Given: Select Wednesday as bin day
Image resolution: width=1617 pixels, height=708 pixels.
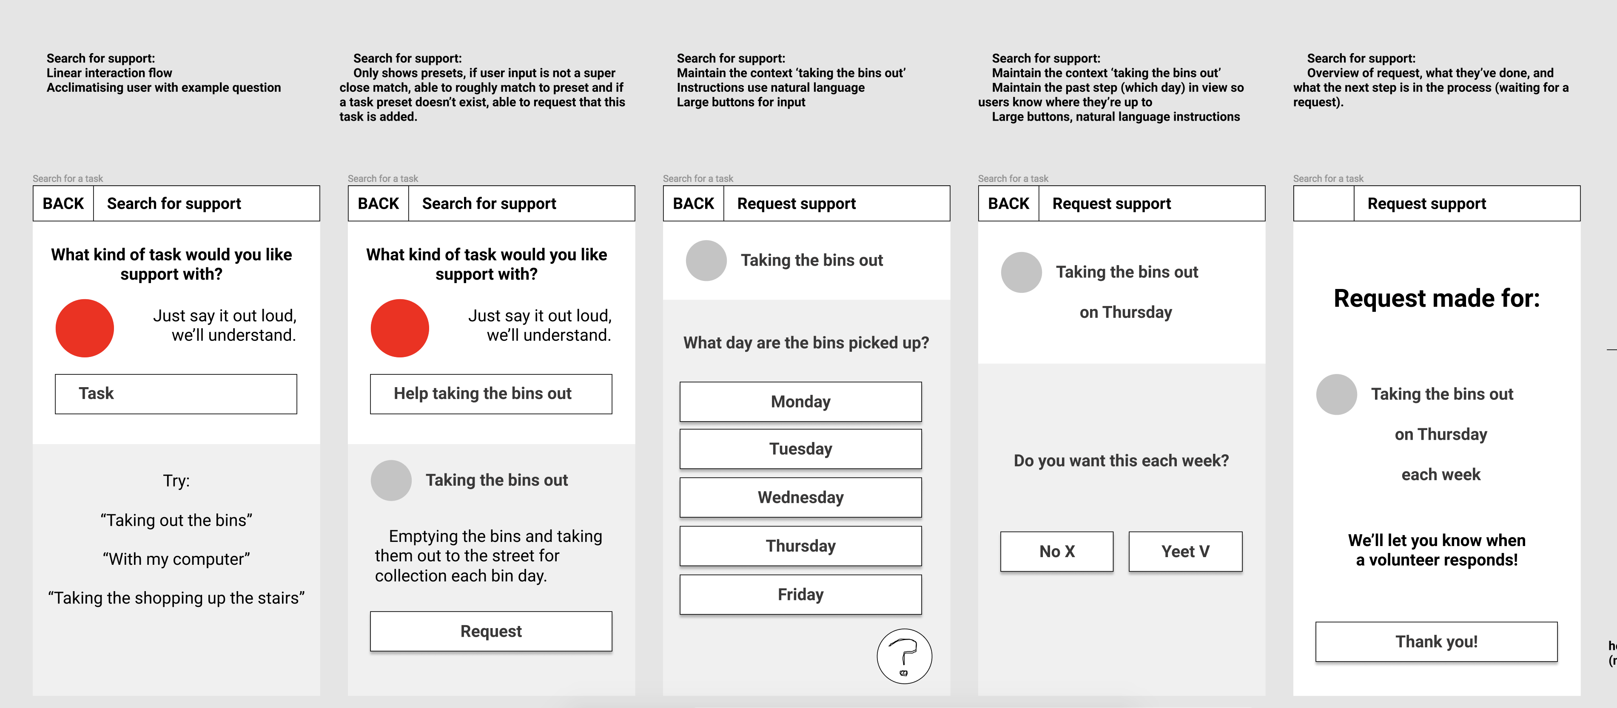Looking at the screenshot, I should (x=800, y=497).
